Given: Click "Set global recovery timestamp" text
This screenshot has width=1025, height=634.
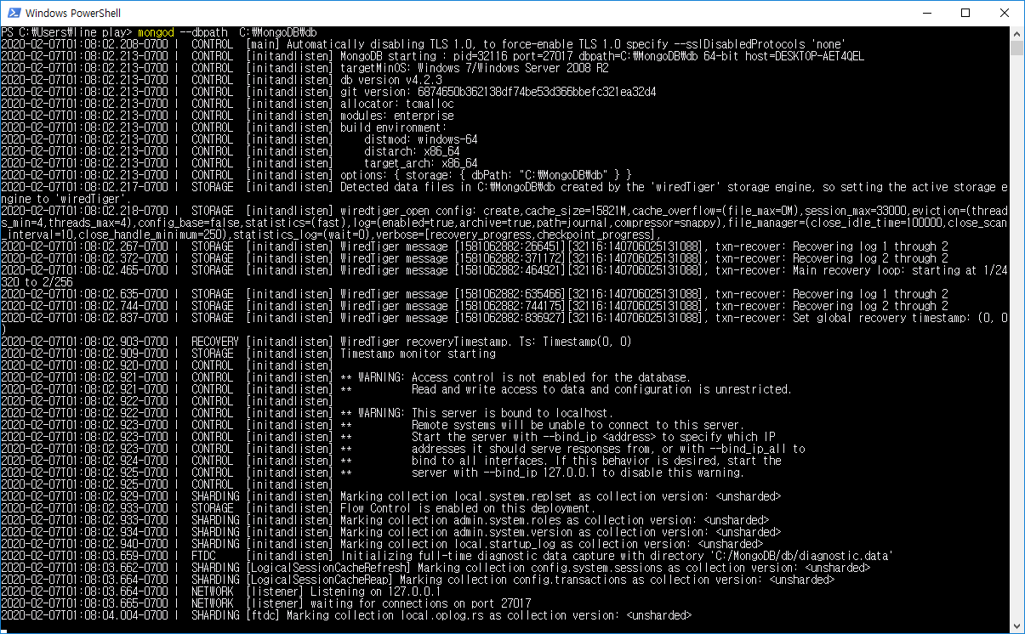Looking at the screenshot, I should click(x=879, y=318).
